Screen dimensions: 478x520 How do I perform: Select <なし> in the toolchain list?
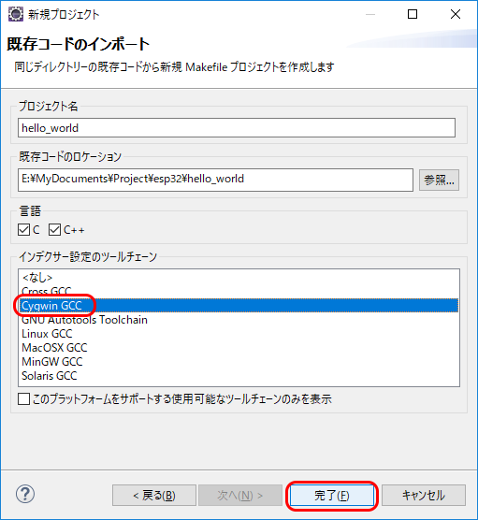(239, 277)
